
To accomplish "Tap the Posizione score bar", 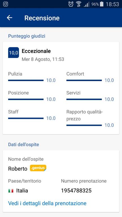I will 26,99.
